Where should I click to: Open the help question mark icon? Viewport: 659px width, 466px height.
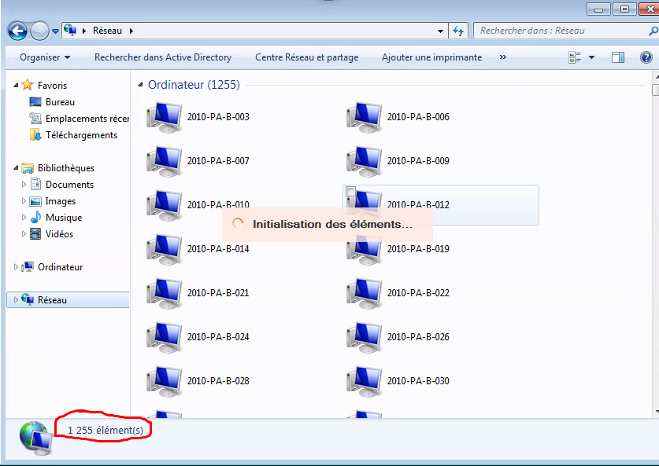[x=646, y=57]
